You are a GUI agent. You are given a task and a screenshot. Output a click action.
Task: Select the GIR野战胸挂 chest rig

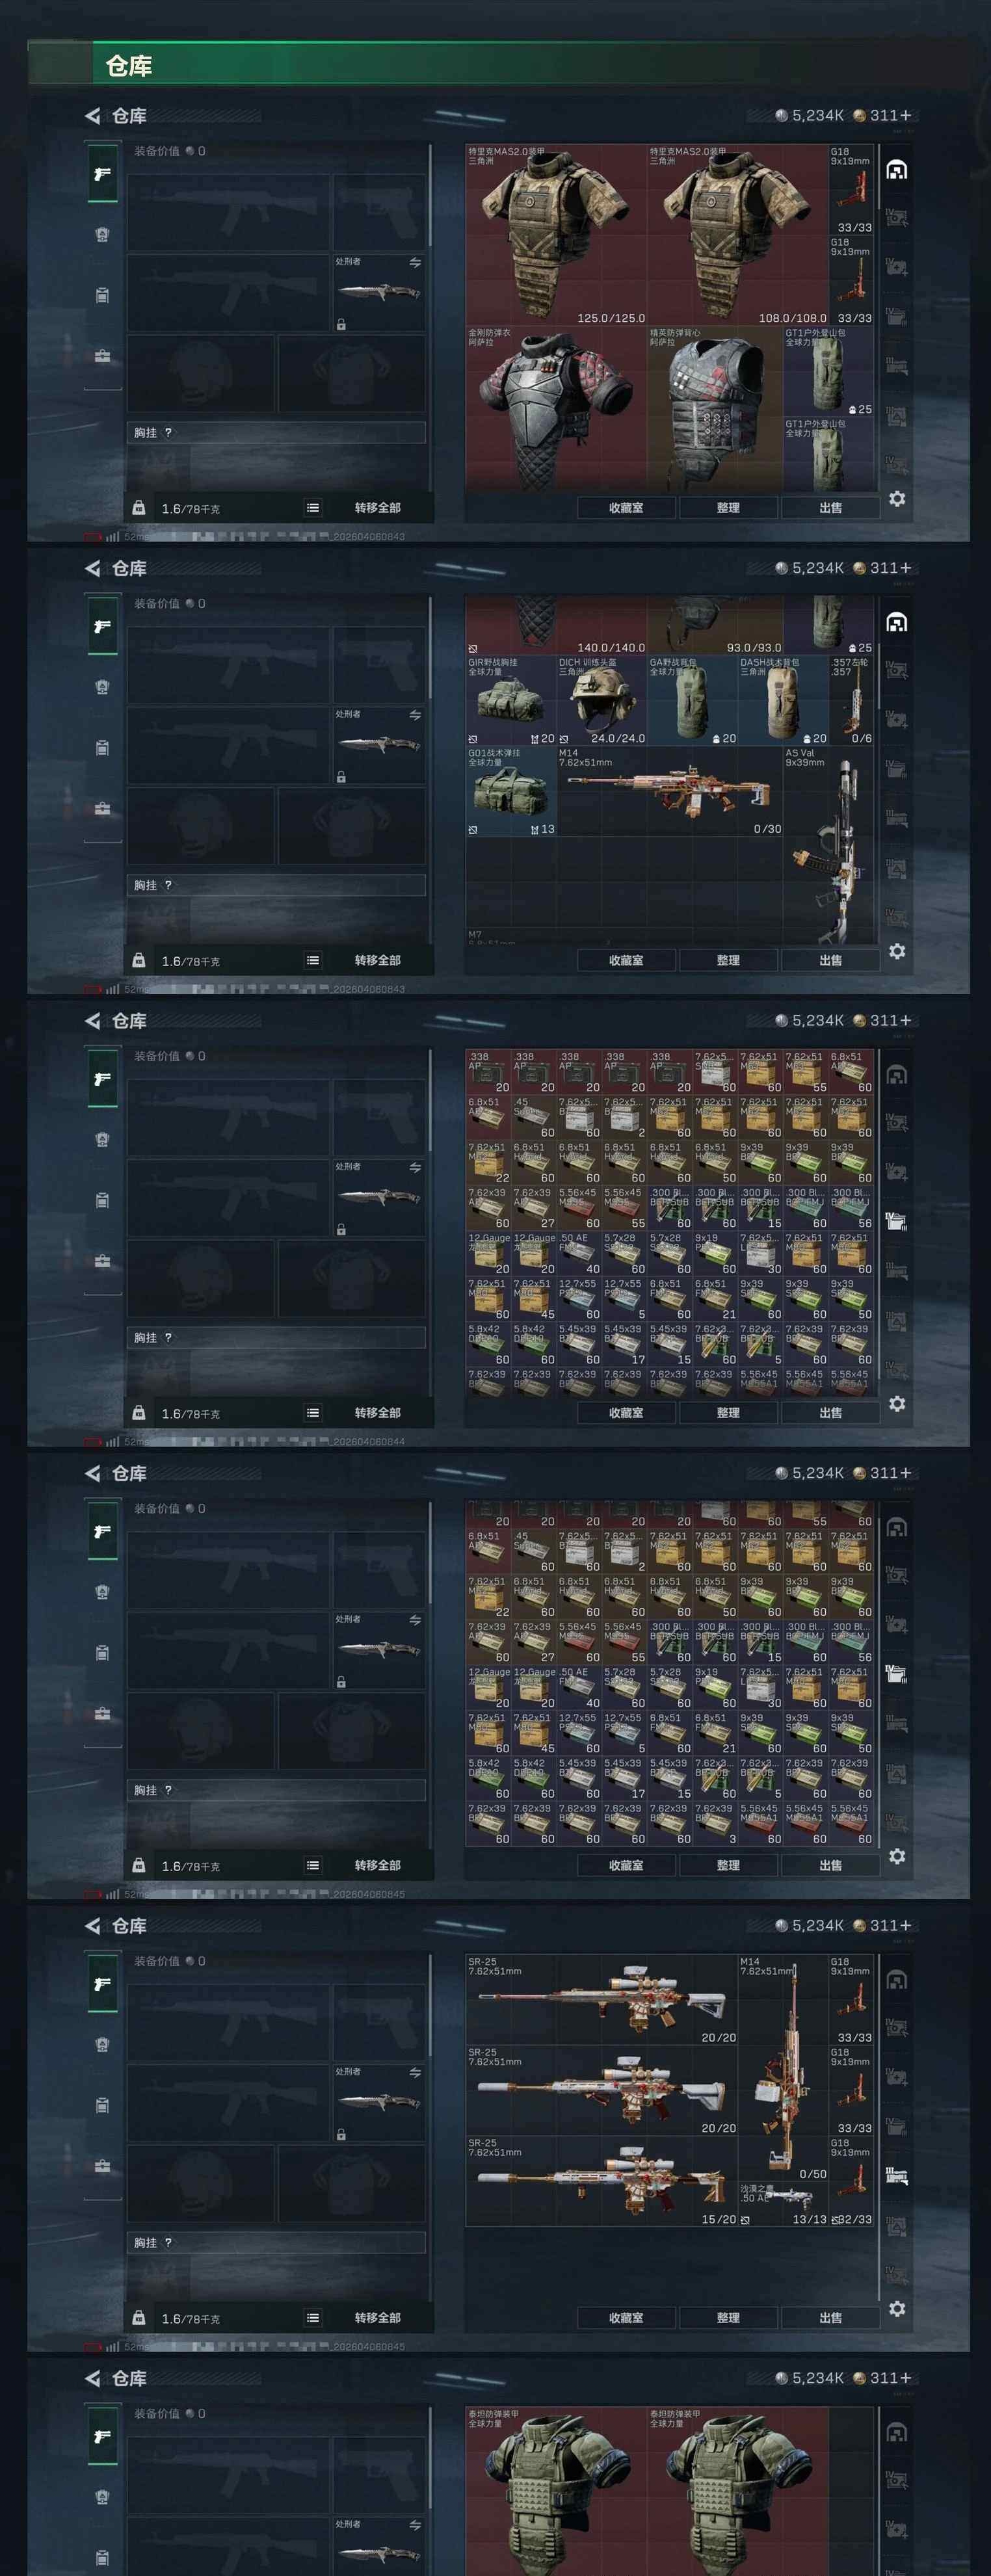[x=511, y=700]
